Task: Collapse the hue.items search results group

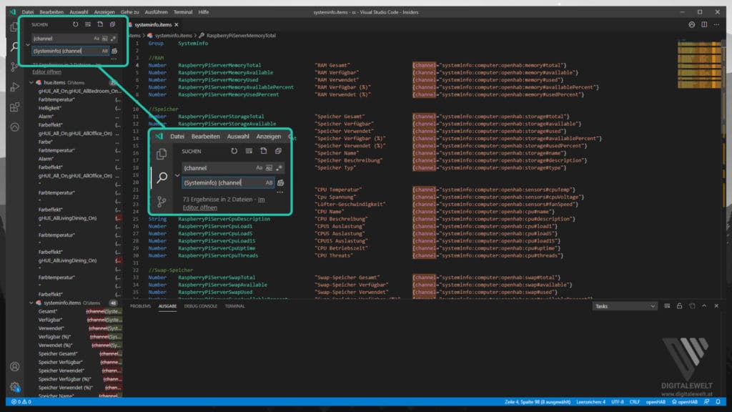Action: click(31, 81)
